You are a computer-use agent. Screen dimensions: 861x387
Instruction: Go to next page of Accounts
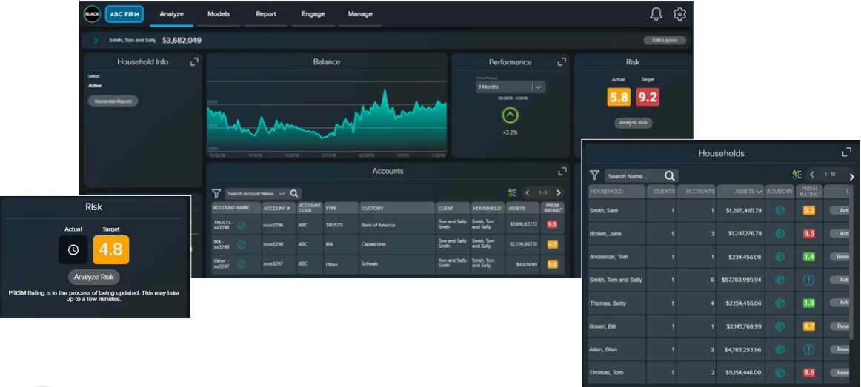point(559,193)
